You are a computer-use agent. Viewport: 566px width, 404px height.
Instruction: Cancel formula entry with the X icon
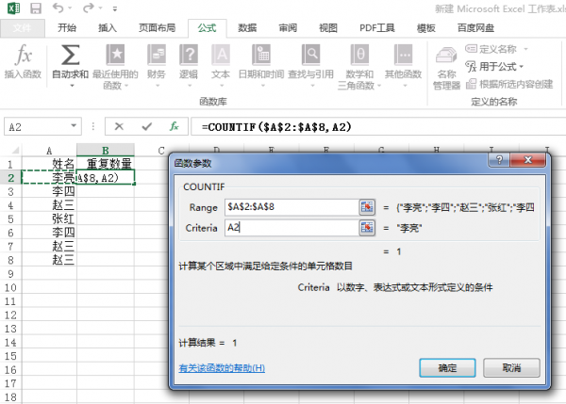119,126
